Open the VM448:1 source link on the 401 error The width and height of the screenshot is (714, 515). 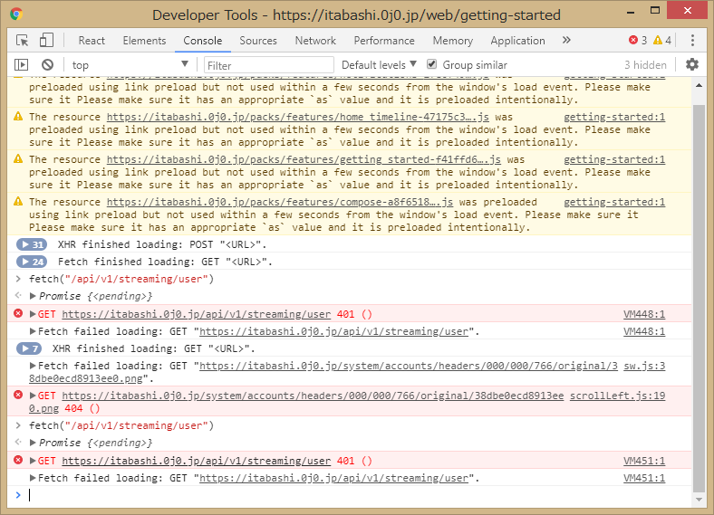coord(643,314)
